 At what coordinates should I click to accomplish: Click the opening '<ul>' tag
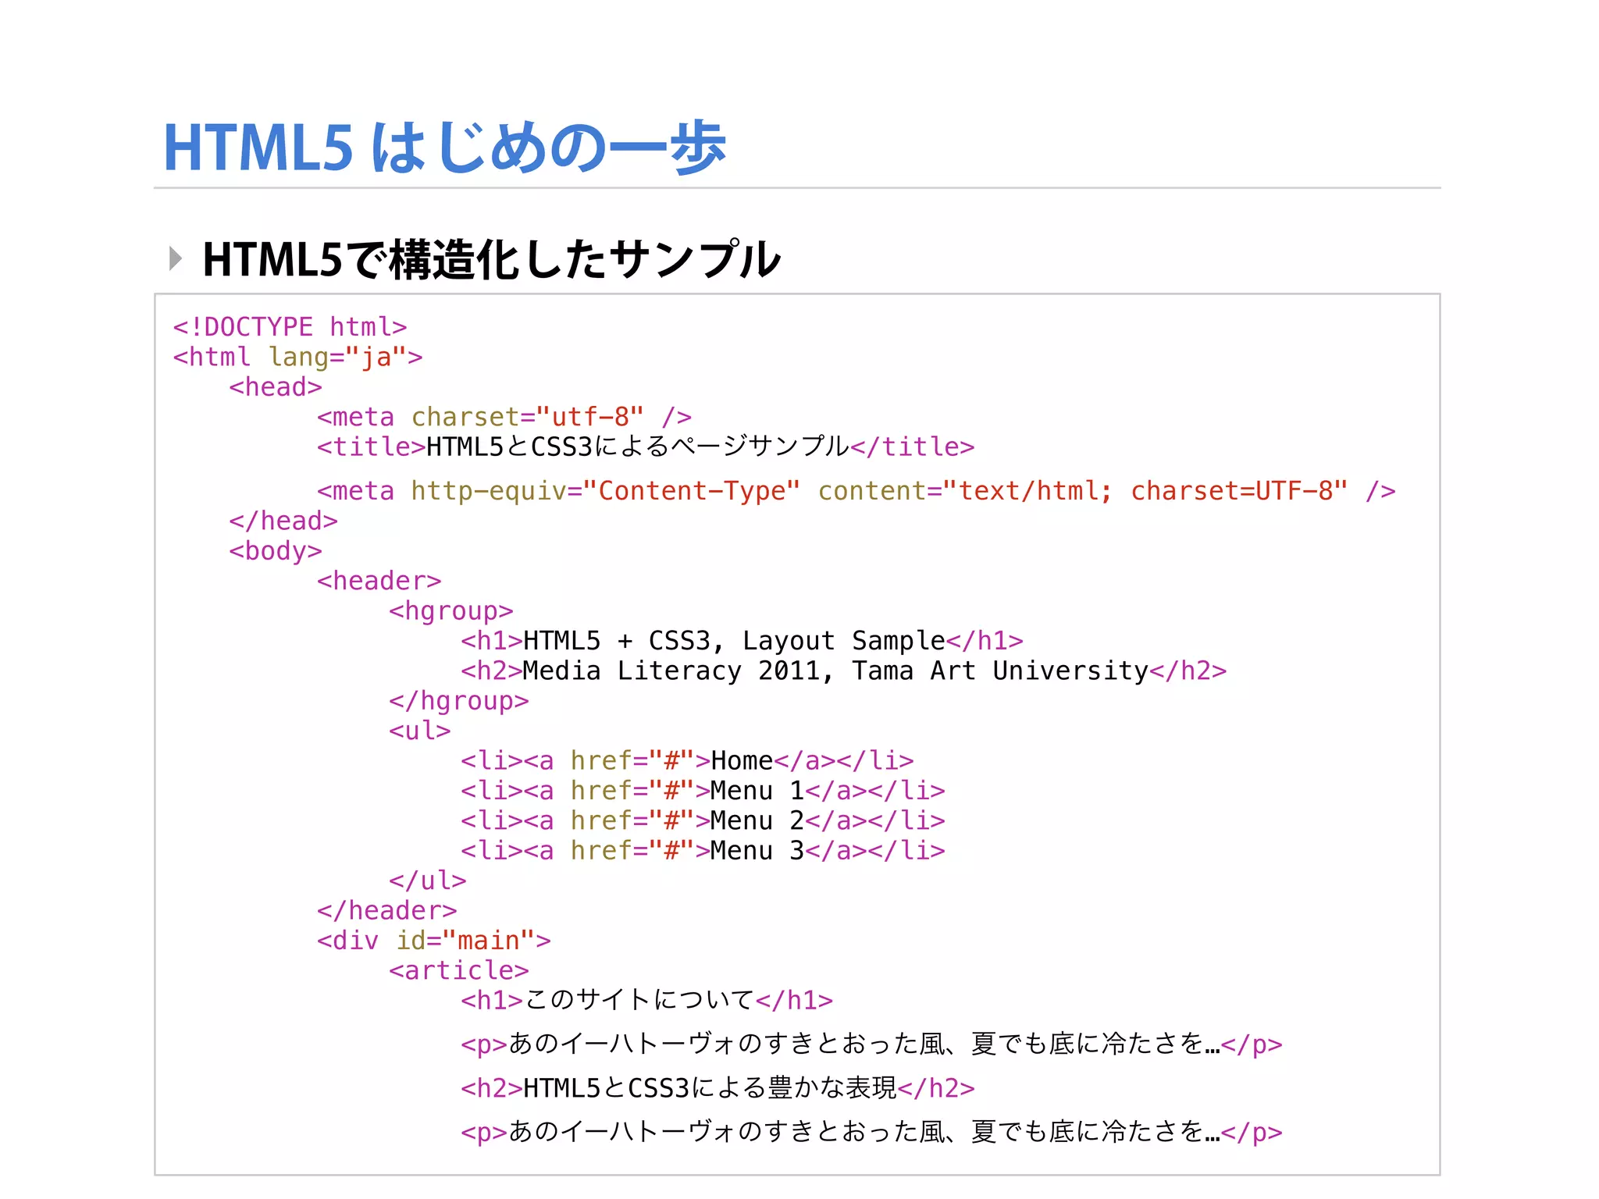click(x=420, y=731)
